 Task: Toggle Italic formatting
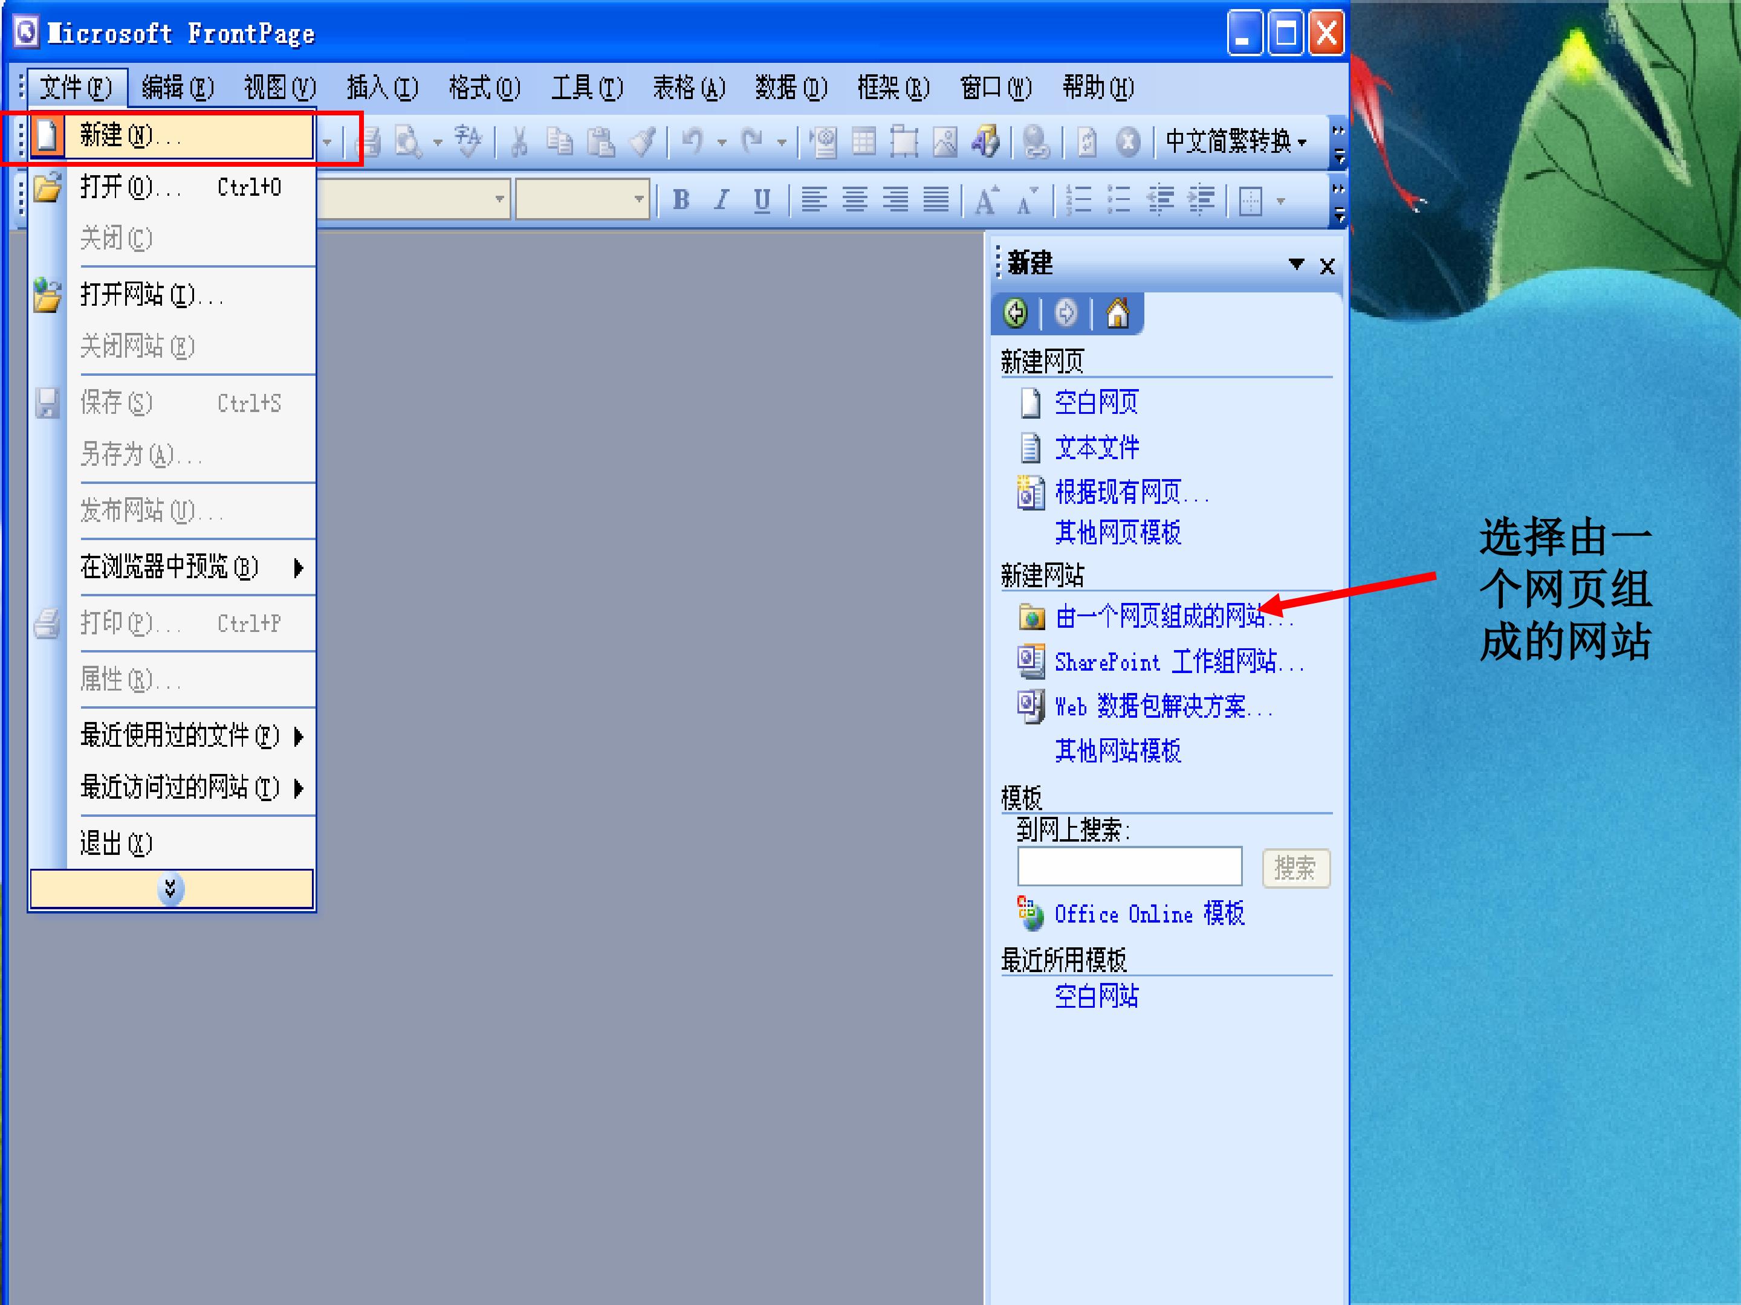tap(722, 201)
